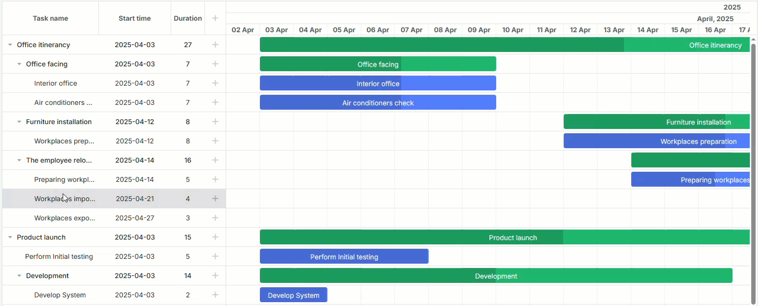Select the Office facing bar in chart
The image size is (758, 306).
(378, 64)
